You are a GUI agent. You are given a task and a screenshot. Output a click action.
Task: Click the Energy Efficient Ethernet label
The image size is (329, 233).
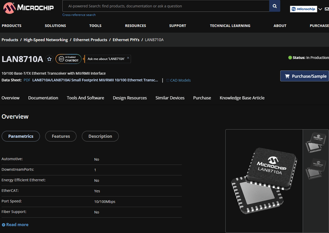(x=24, y=180)
